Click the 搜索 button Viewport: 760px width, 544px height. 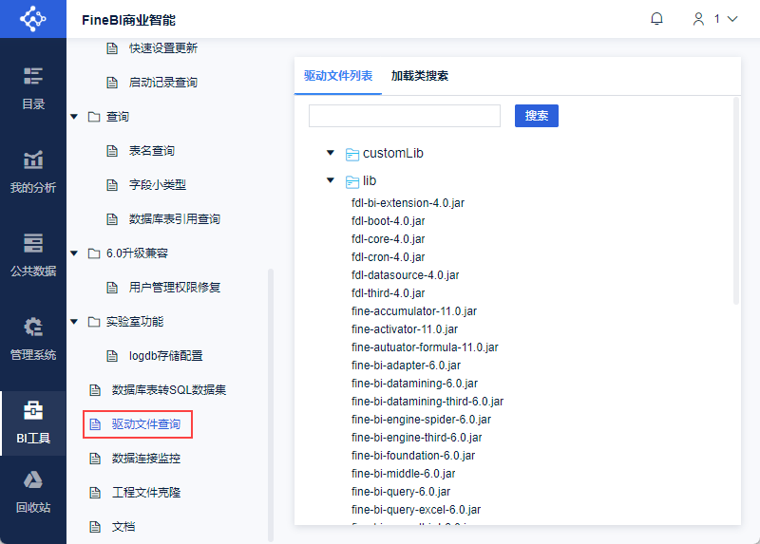tap(537, 116)
